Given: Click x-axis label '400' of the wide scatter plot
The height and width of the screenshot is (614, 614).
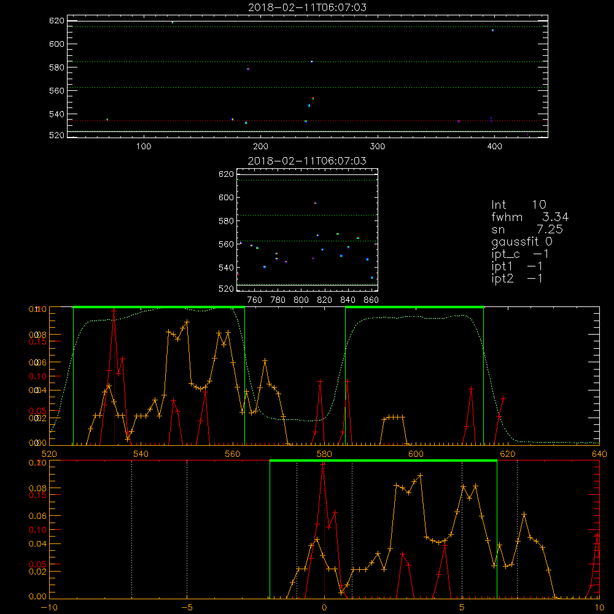Looking at the screenshot, I should tap(494, 147).
